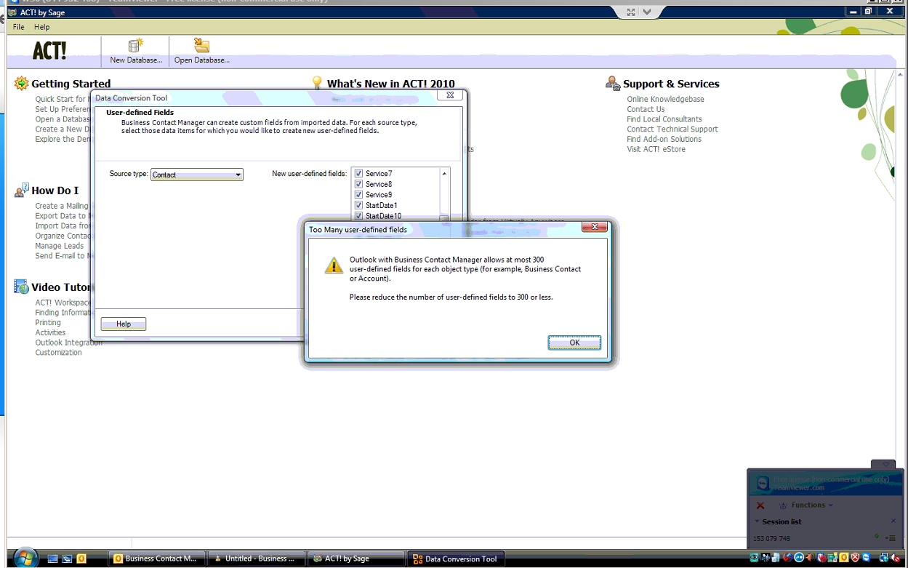Click the How Do I icon
The image size is (908, 568).
22,190
